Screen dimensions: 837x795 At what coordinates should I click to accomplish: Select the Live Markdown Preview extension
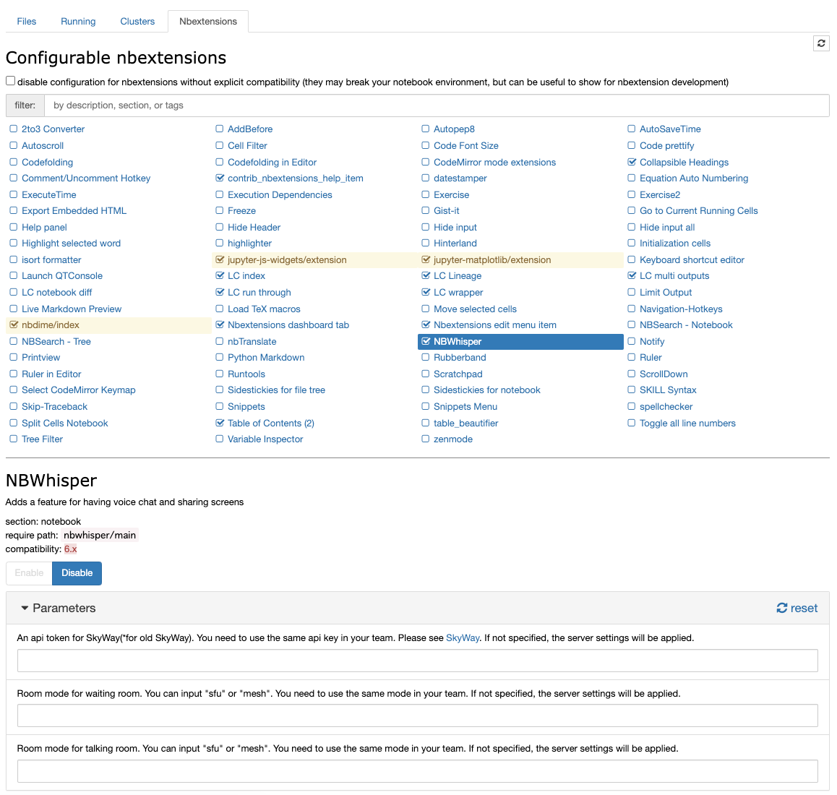[x=72, y=309]
